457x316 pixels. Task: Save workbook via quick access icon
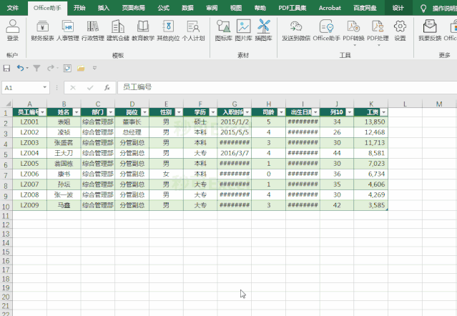point(6,68)
